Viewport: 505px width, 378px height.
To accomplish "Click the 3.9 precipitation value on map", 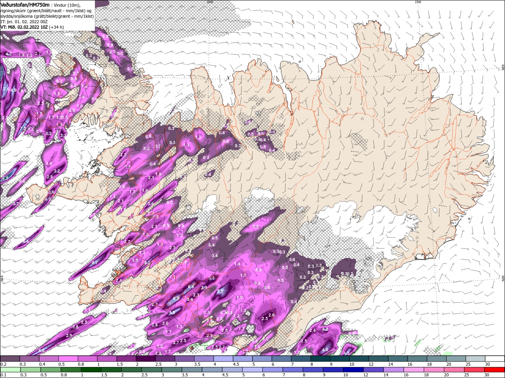I will 204,288.
